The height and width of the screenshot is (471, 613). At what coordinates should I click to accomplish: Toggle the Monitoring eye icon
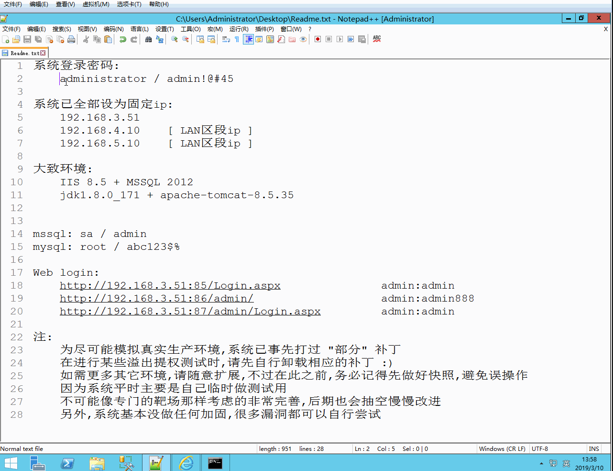(x=303, y=39)
